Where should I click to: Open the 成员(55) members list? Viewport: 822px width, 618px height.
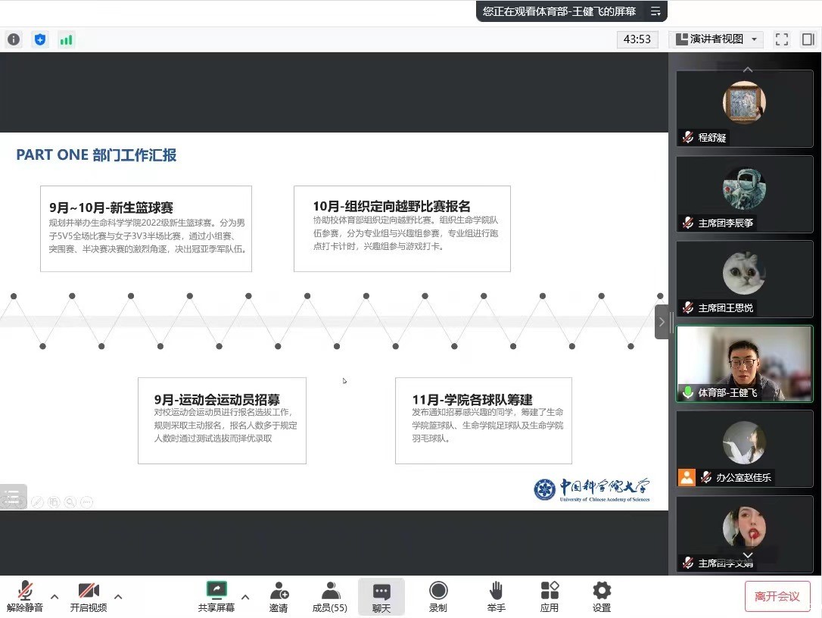coord(330,597)
